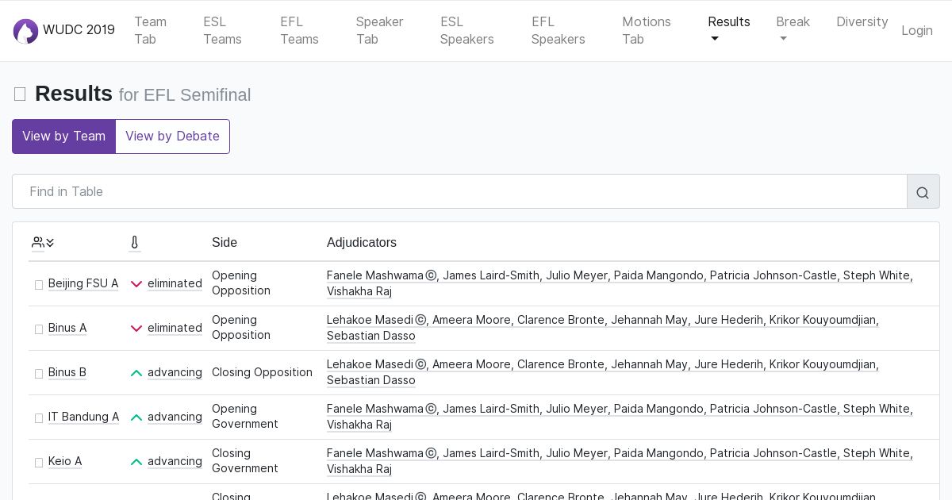Image resolution: width=952 pixels, height=500 pixels.
Task: Sort by the Side column header
Action: (225, 242)
